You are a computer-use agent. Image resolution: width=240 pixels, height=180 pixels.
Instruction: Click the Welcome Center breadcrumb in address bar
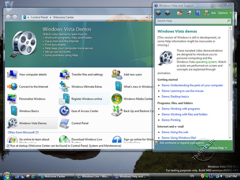(x=63, y=18)
